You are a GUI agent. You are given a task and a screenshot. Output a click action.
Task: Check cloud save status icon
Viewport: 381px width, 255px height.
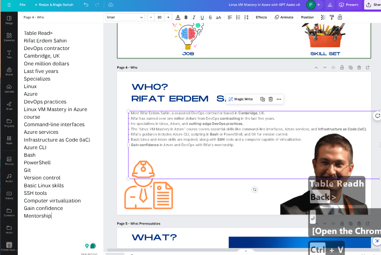[111, 4]
